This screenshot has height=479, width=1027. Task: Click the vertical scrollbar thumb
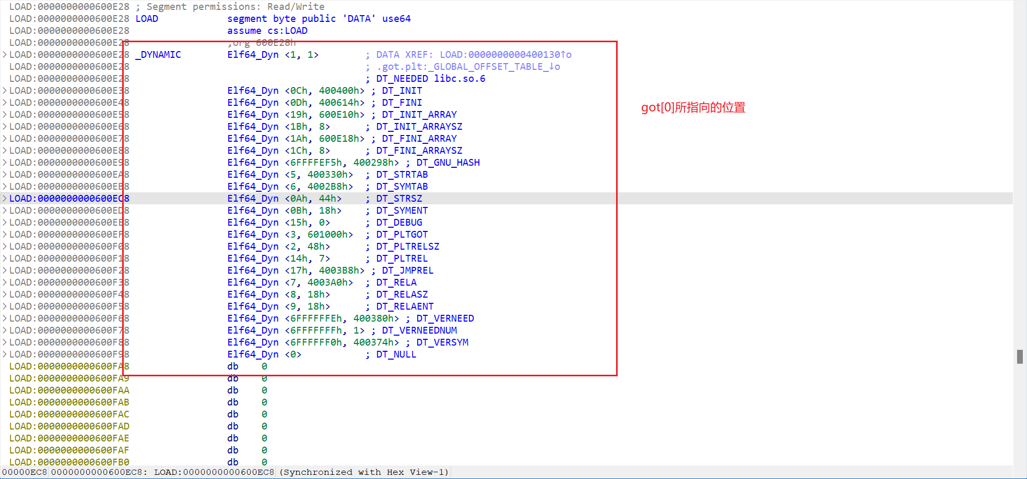1019,357
